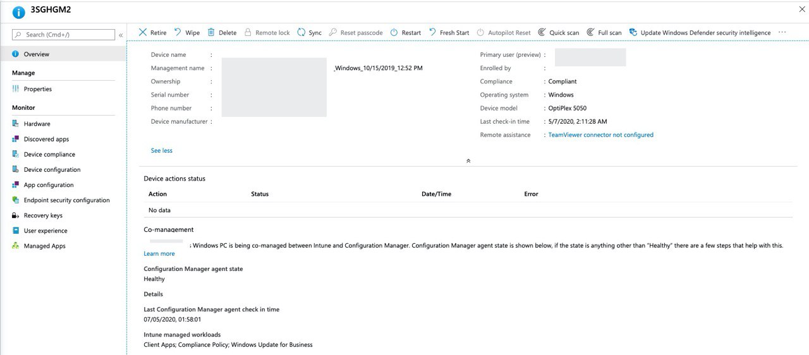Click the Learn more link

(x=159, y=253)
